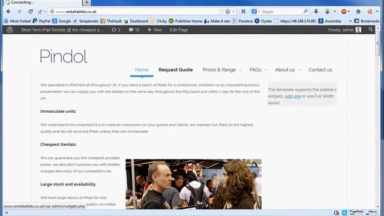Viewport: 384px width, 216px height.
Task: Open the Downloads arrow icon
Action: tap(316, 11)
